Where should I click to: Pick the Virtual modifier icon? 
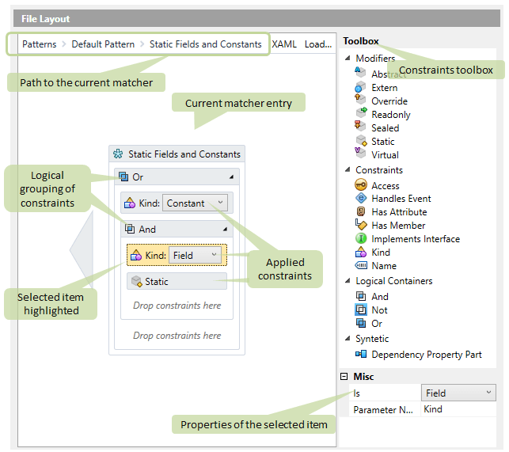click(360, 155)
